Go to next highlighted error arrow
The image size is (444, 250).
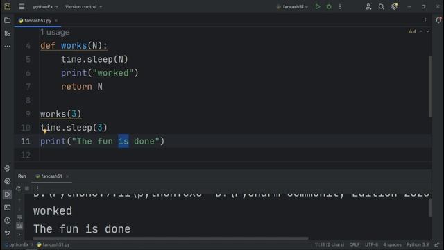pos(428,31)
